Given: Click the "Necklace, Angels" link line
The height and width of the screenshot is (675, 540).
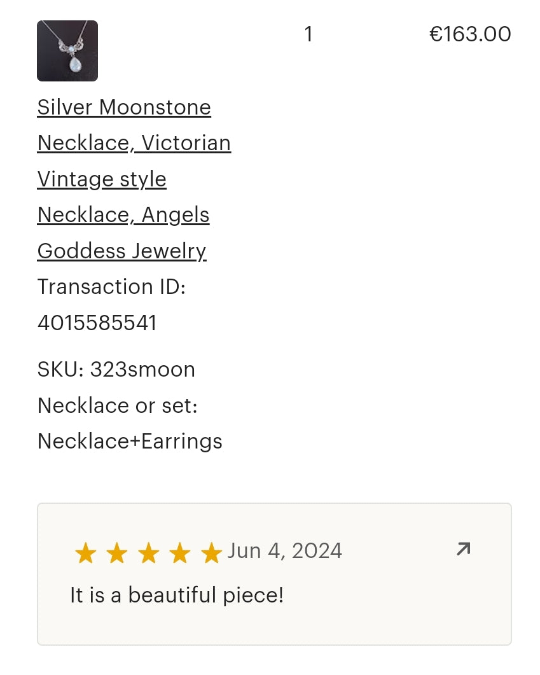Looking at the screenshot, I should coord(123,215).
